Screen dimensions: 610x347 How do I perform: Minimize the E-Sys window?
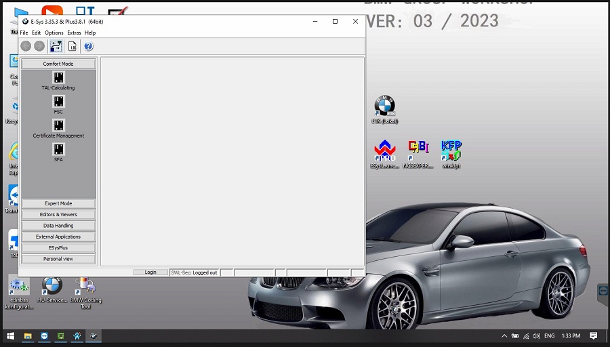tap(315, 22)
